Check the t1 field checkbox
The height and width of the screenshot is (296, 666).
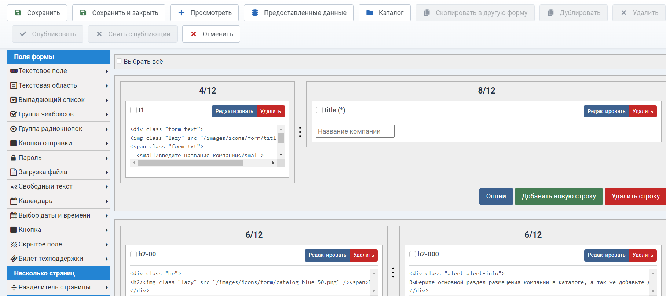tap(133, 110)
